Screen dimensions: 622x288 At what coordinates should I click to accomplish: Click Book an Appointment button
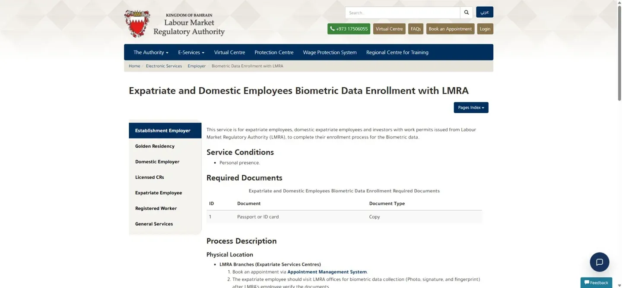point(450,29)
